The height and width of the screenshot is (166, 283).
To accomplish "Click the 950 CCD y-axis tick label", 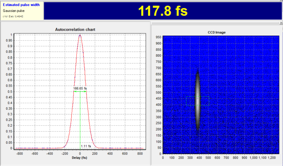I will 158,37.
